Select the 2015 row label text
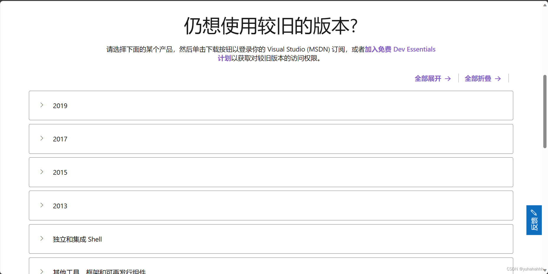Viewport: 548px width, 274px height. (60, 172)
